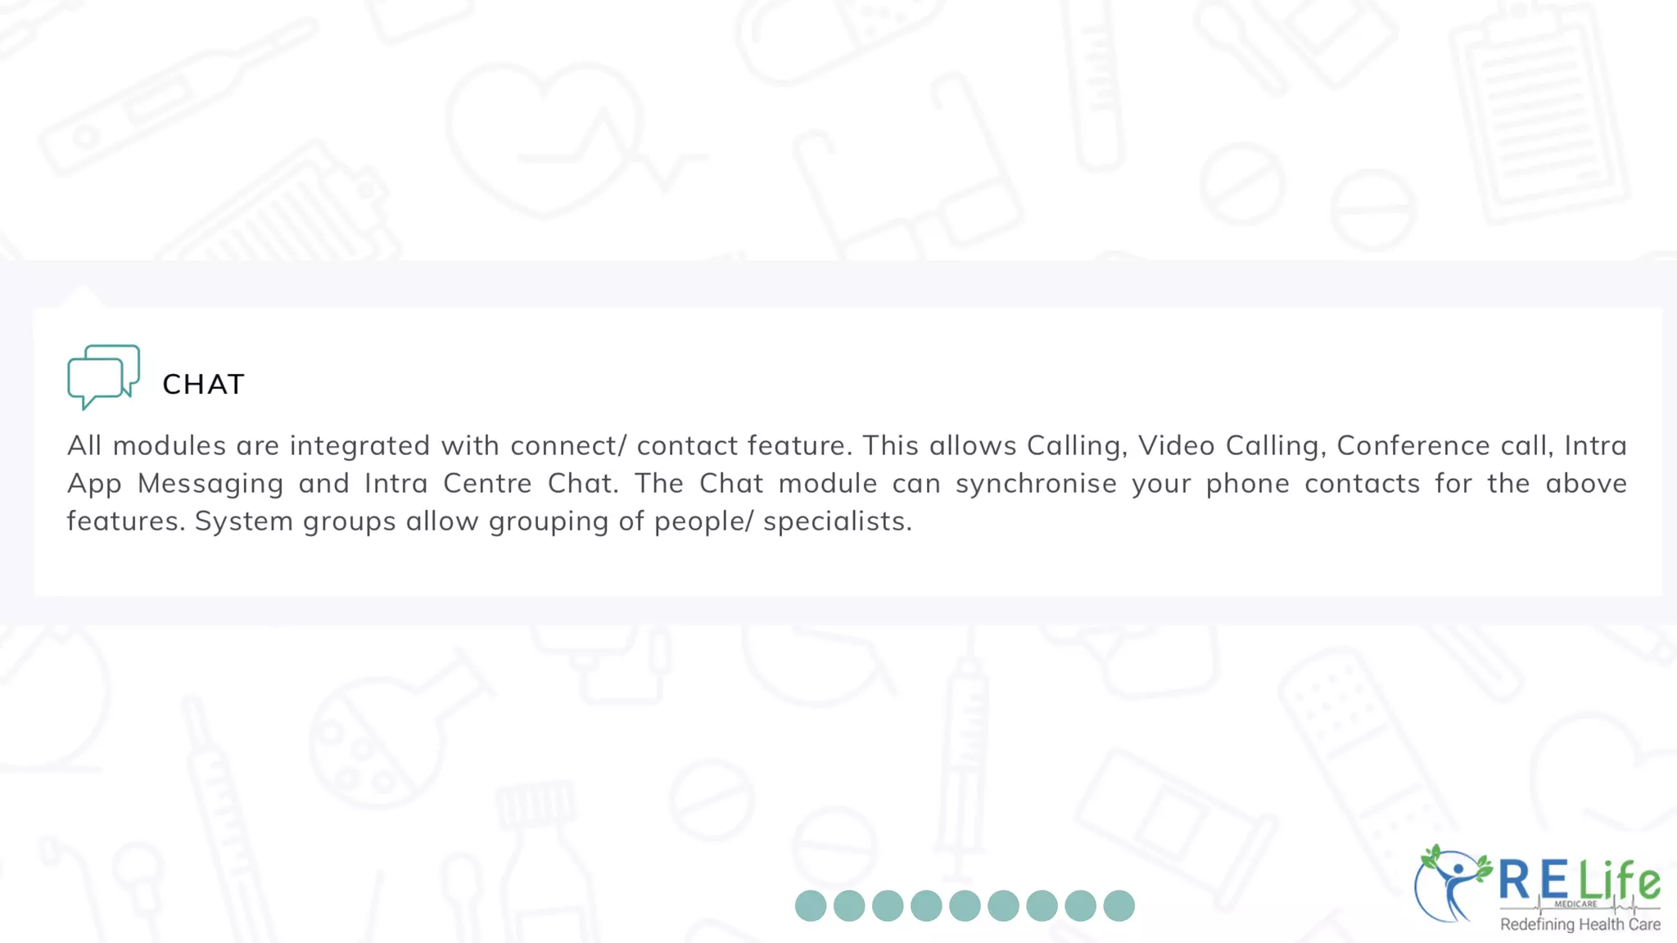
Task: Go to the fourth slide indicator dot
Action: [x=926, y=906]
